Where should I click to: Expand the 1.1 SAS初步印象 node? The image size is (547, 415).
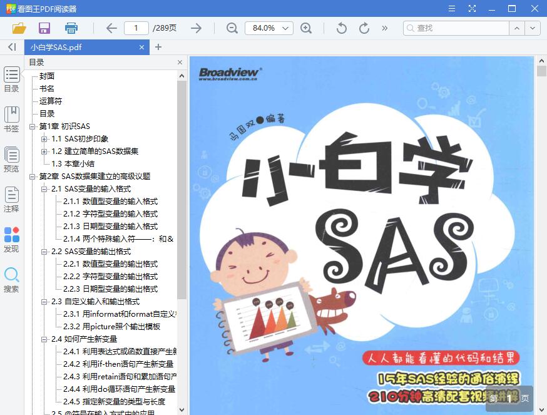pos(44,139)
